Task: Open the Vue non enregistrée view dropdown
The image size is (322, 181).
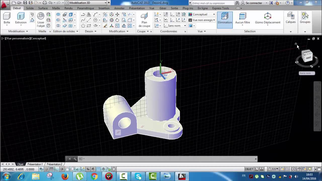Action: (x=202, y=20)
